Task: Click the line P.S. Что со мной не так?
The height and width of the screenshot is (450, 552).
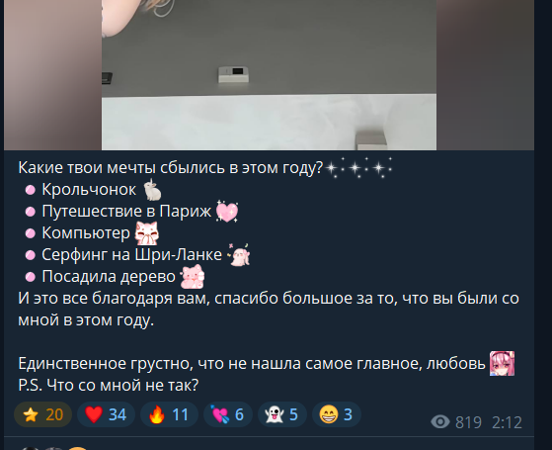Action: [x=109, y=385]
